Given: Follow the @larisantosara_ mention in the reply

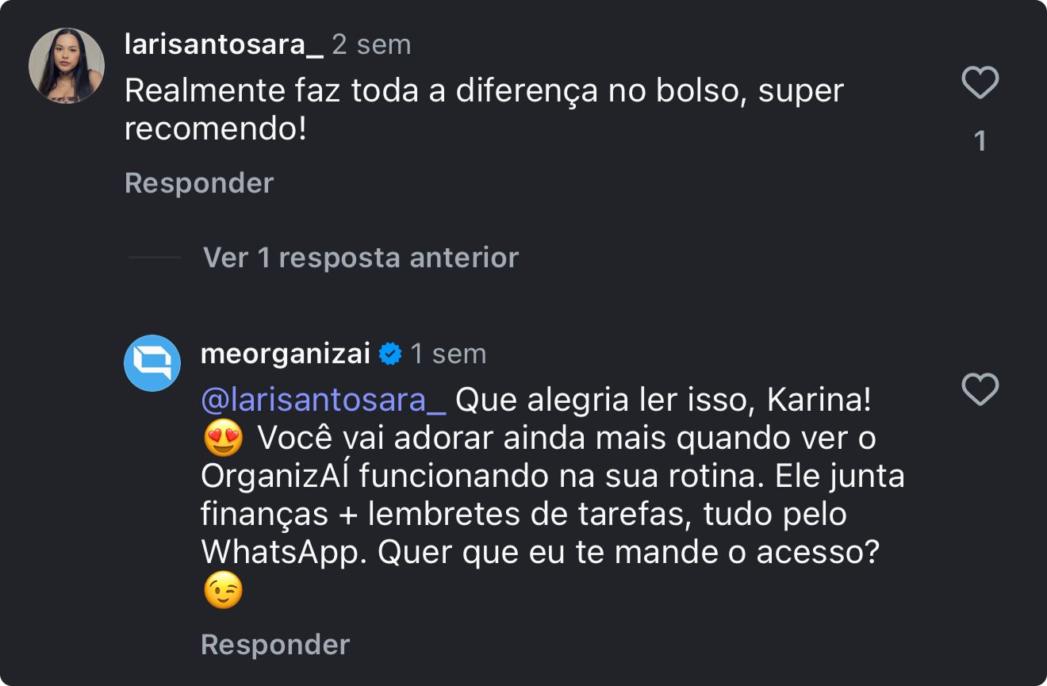Looking at the screenshot, I should (x=324, y=400).
